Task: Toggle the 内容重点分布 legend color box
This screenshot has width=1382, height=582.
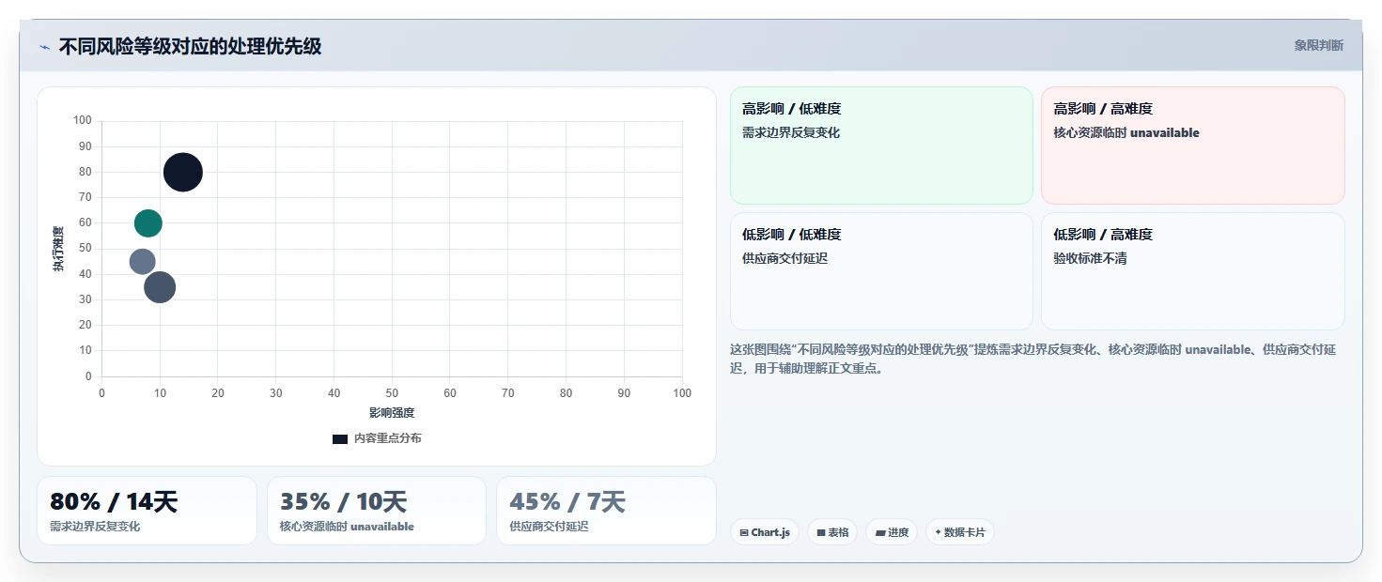Action: (340, 438)
